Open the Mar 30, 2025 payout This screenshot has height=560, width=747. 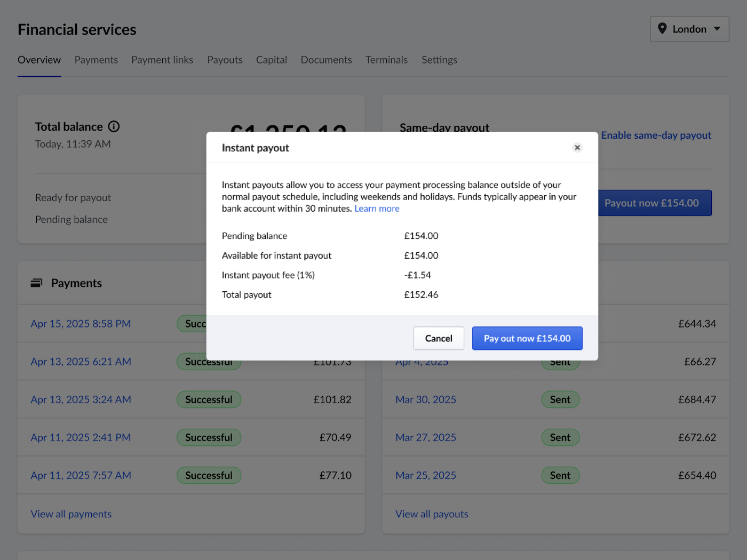(x=425, y=399)
